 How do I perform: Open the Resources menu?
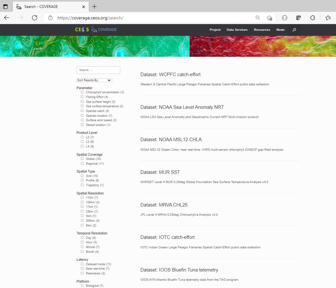click(262, 30)
